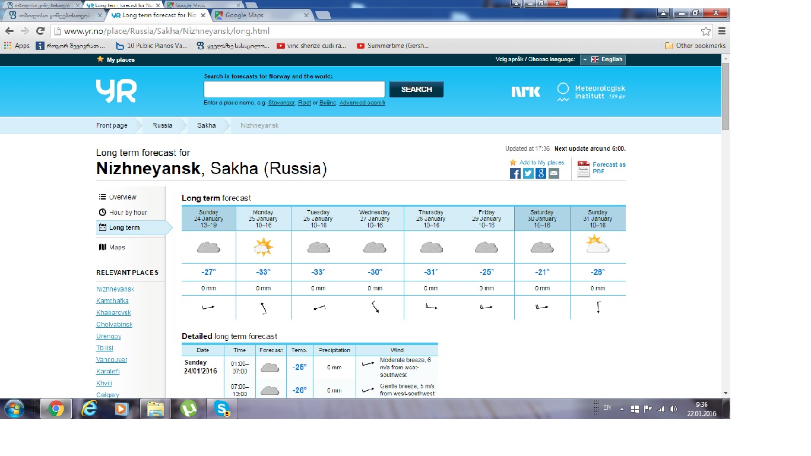The height and width of the screenshot is (456, 811).
Task: Open uTorrent from the taskbar
Action: (x=189, y=408)
